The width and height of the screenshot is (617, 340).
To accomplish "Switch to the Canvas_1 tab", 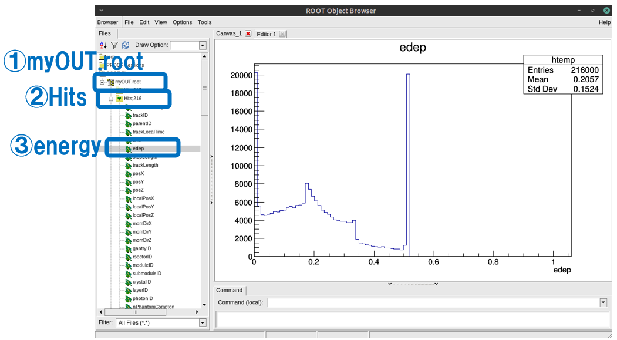I will 229,33.
